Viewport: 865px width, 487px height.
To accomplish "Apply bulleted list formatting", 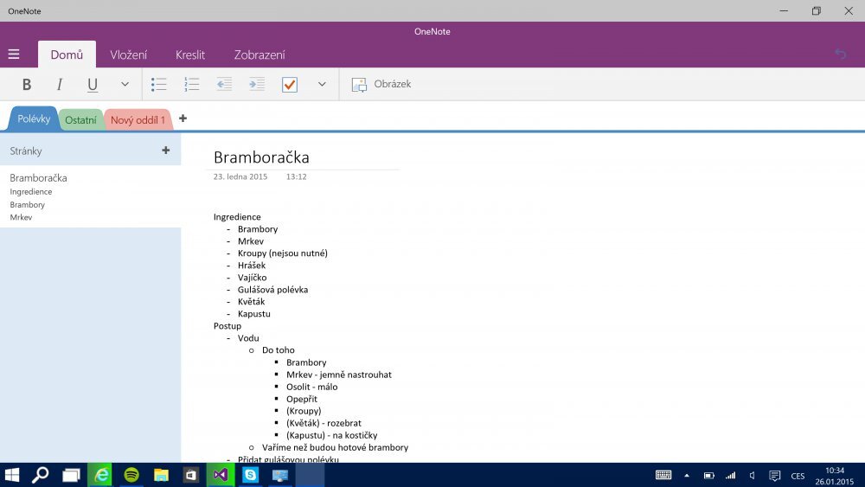I will (159, 85).
